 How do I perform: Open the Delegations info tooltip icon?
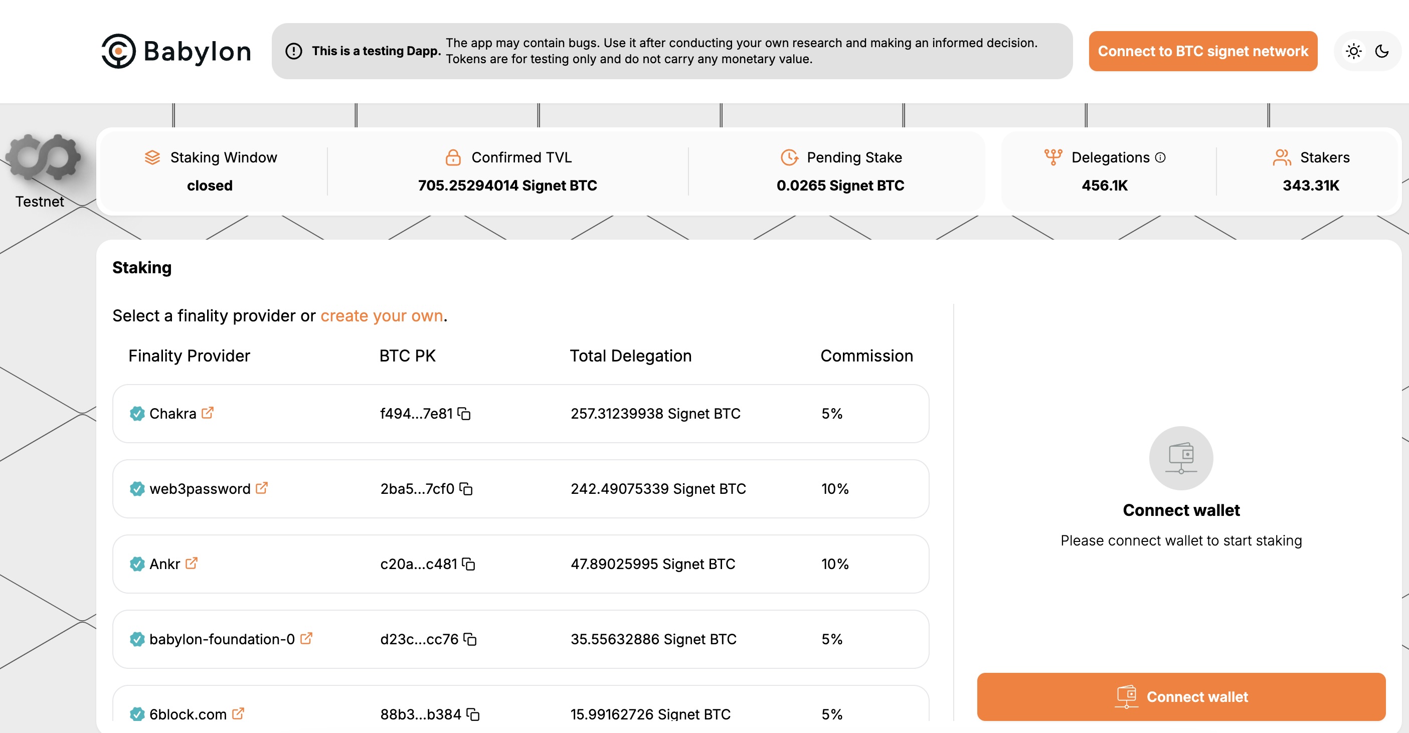point(1160,157)
